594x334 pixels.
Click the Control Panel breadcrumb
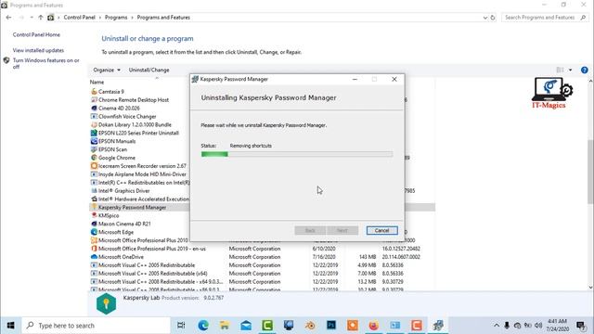(79, 18)
